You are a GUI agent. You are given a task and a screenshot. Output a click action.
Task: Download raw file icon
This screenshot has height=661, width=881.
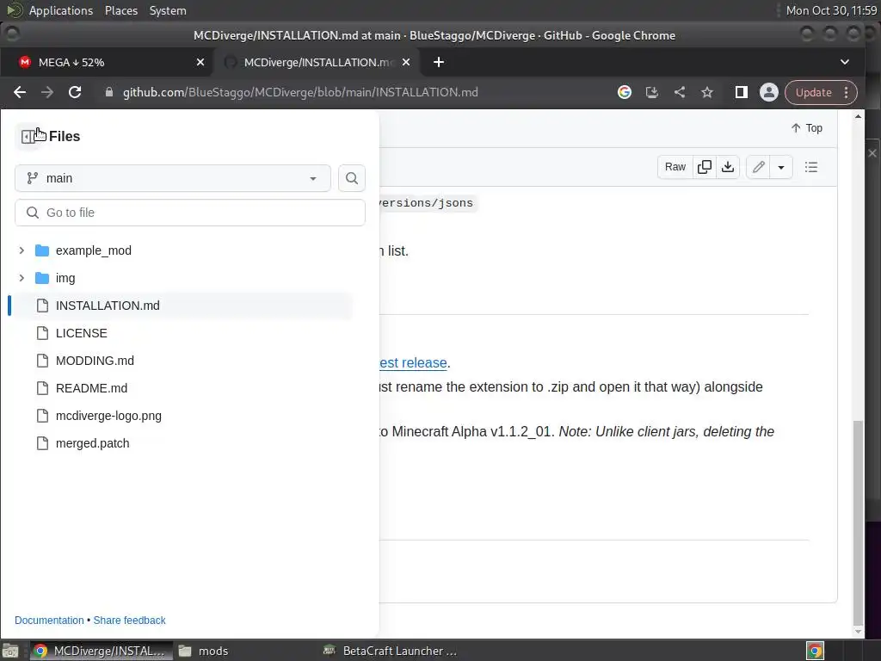pos(728,167)
